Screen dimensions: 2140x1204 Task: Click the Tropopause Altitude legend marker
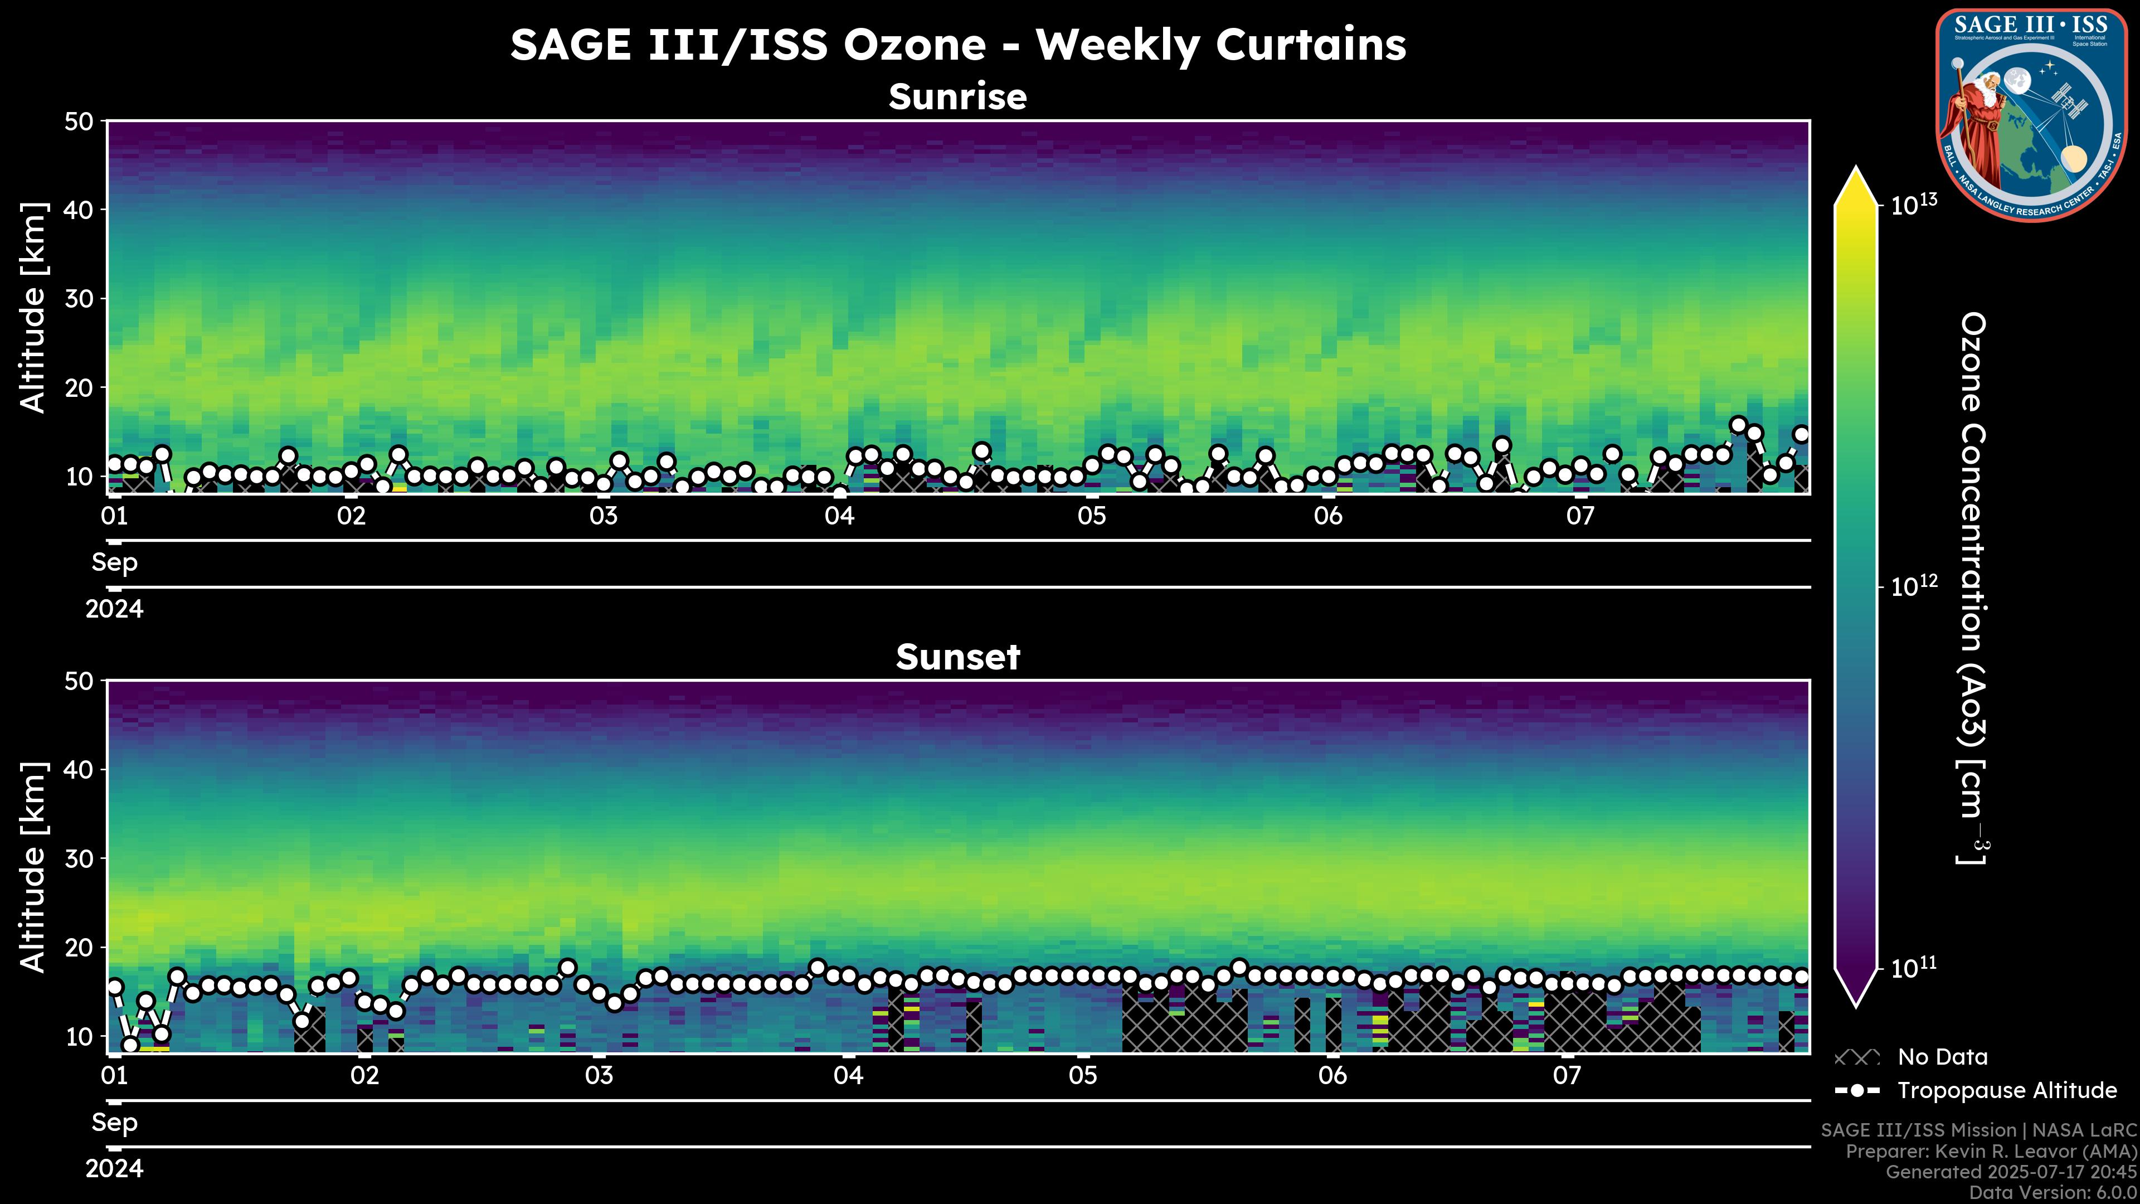pyautogui.click(x=1857, y=1091)
